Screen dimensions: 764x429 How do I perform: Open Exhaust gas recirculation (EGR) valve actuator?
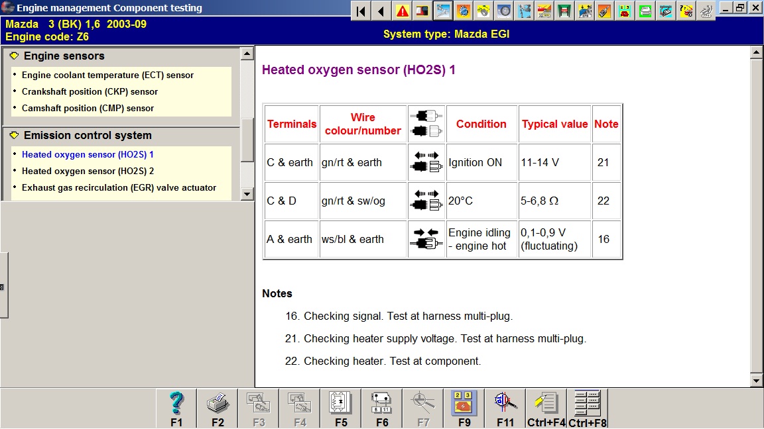coord(119,188)
